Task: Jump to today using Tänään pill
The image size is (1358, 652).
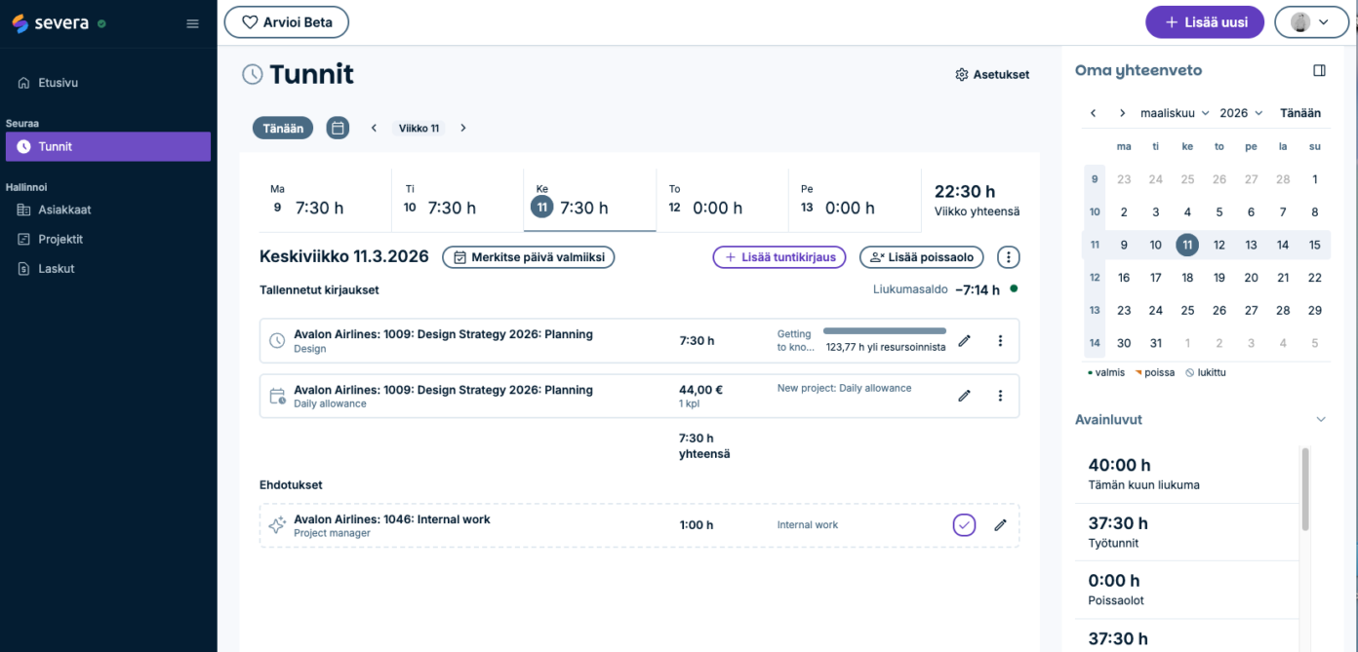Action: click(x=283, y=128)
